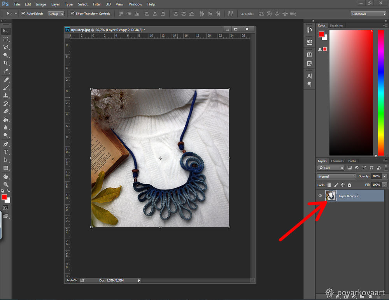Select the Crop tool

coord(6,63)
